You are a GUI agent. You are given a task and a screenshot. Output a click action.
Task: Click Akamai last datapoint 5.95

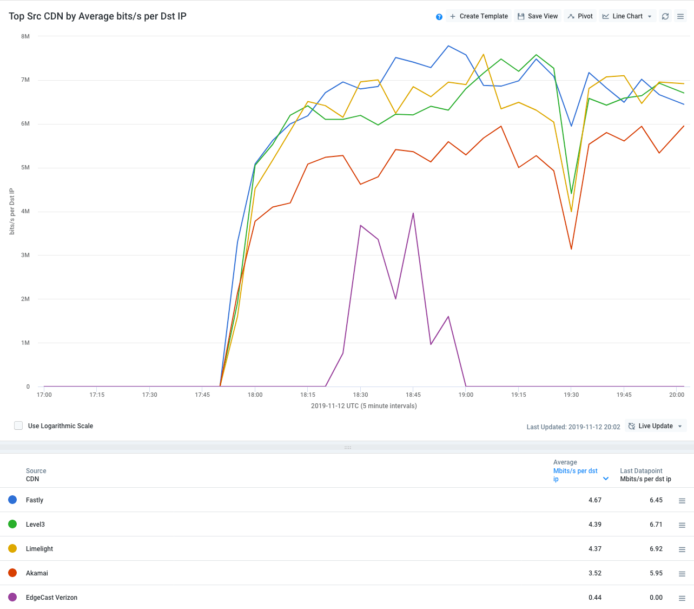656,573
